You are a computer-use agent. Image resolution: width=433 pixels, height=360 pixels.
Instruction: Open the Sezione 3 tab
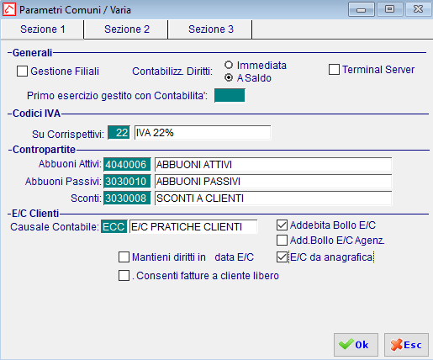click(211, 29)
